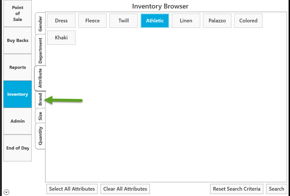Image resolution: width=290 pixels, height=196 pixels.
Task: Switch to the Brand tab
Action: (x=40, y=100)
